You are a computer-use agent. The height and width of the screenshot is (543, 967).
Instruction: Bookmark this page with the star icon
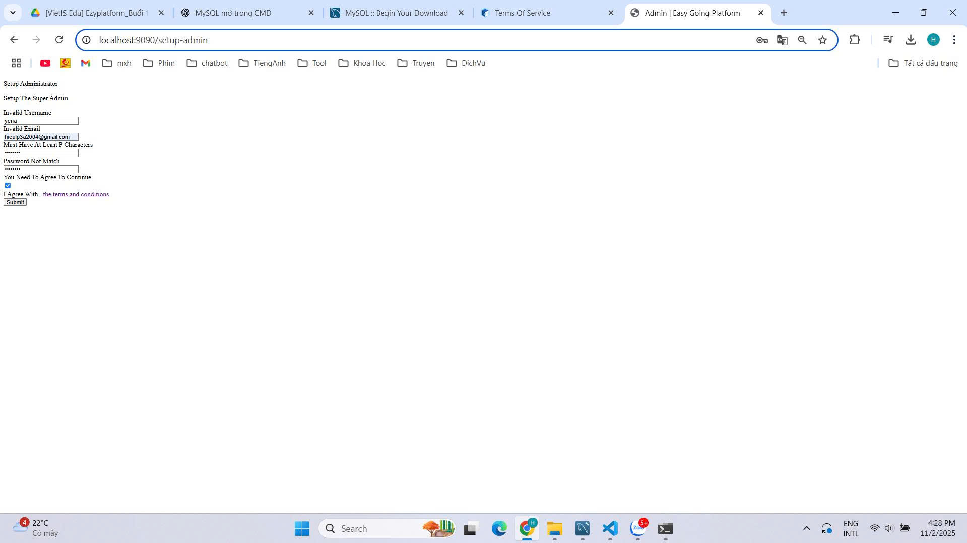pos(822,40)
